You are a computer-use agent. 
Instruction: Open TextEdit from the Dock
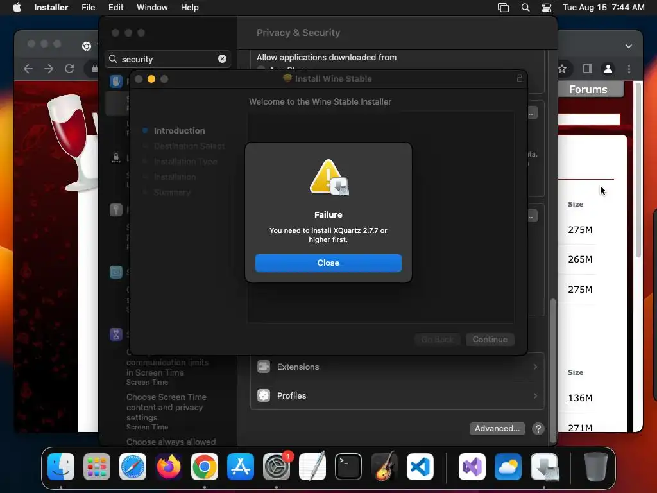(x=312, y=467)
